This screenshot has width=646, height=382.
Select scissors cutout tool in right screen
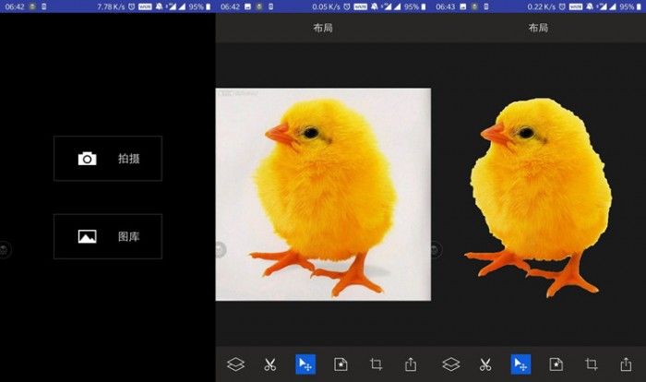[x=485, y=364]
